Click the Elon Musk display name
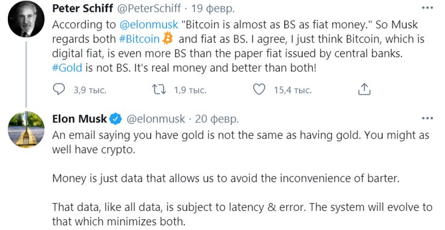The image size is (445, 230). point(79,119)
